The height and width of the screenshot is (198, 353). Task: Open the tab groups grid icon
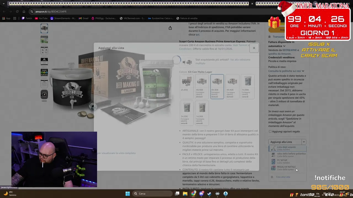(15, 18)
